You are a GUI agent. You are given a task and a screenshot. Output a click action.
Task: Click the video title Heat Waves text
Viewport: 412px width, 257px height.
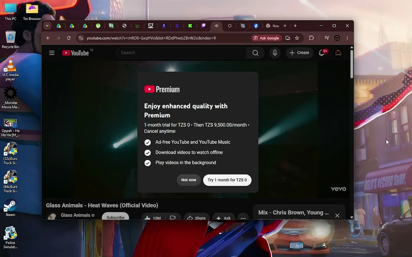102,205
